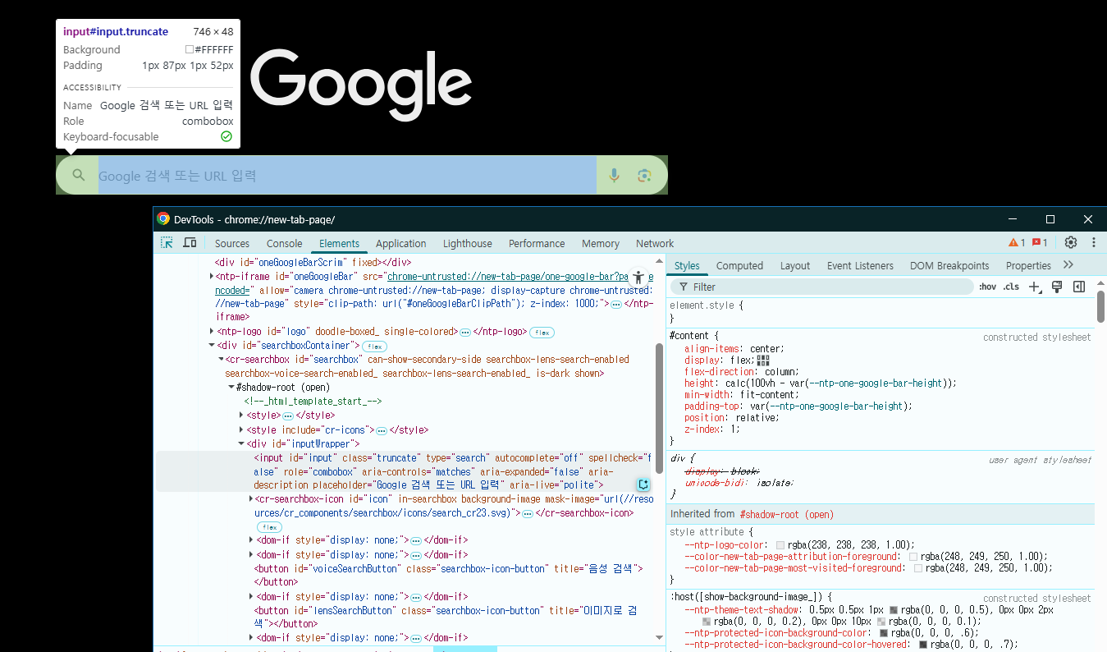Click the magnifier icon in Google search box

[79, 175]
